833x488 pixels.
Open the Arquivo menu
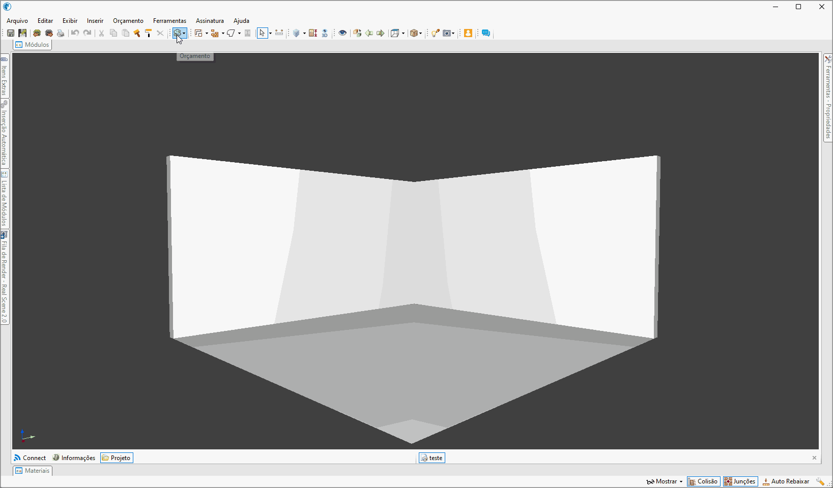(17, 21)
